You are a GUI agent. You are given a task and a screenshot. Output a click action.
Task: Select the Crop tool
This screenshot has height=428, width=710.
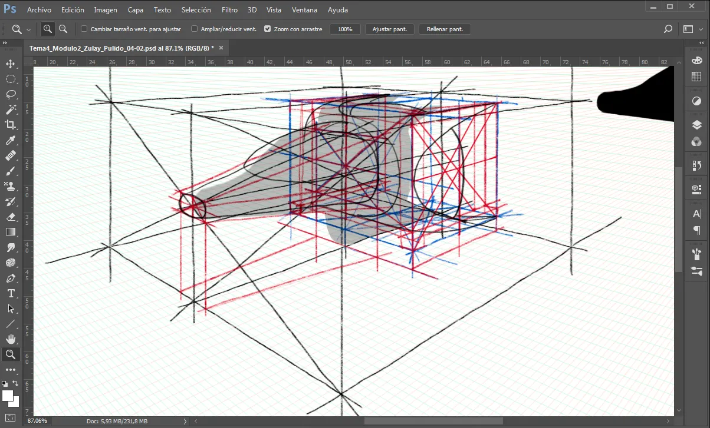click(x=11, y=125)
